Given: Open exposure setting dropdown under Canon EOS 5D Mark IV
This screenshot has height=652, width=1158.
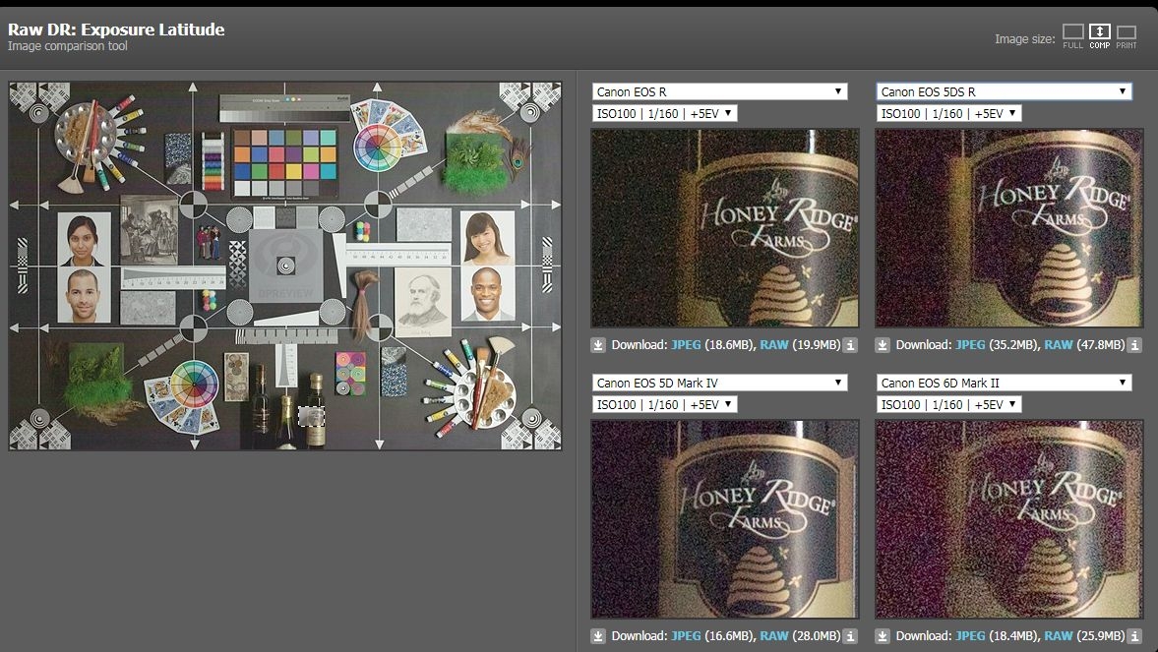Looking at the screenshot, I should click(x=665, y=404).
